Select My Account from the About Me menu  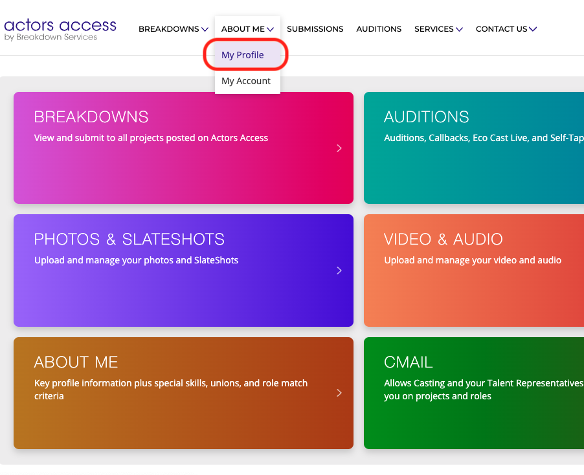247,81
